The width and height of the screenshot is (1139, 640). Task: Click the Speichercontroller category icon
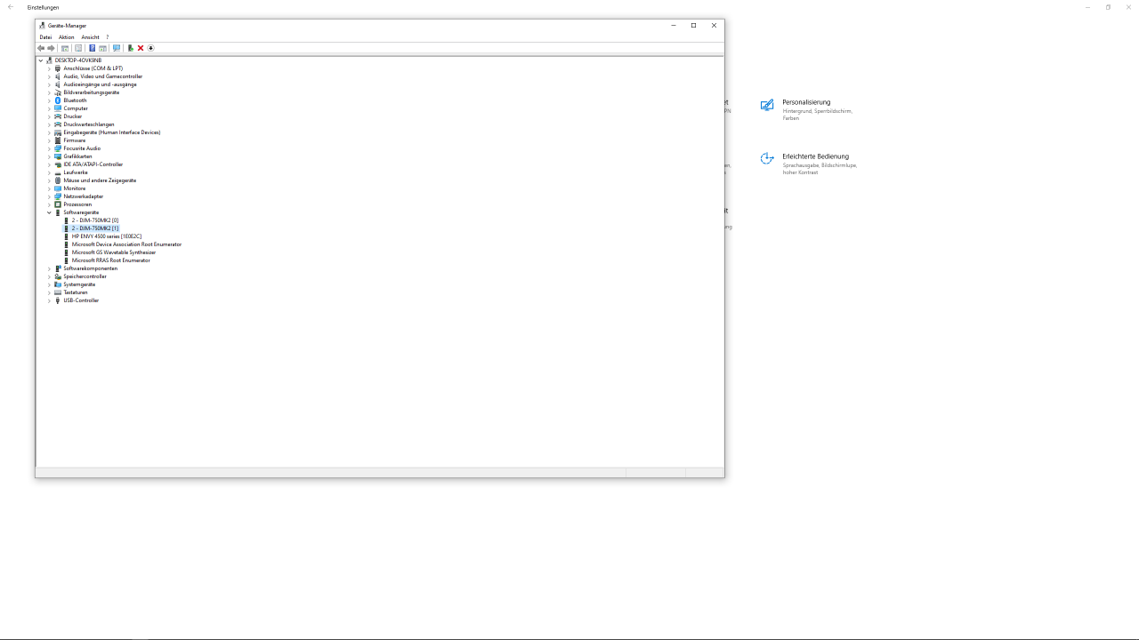point(58,276)
